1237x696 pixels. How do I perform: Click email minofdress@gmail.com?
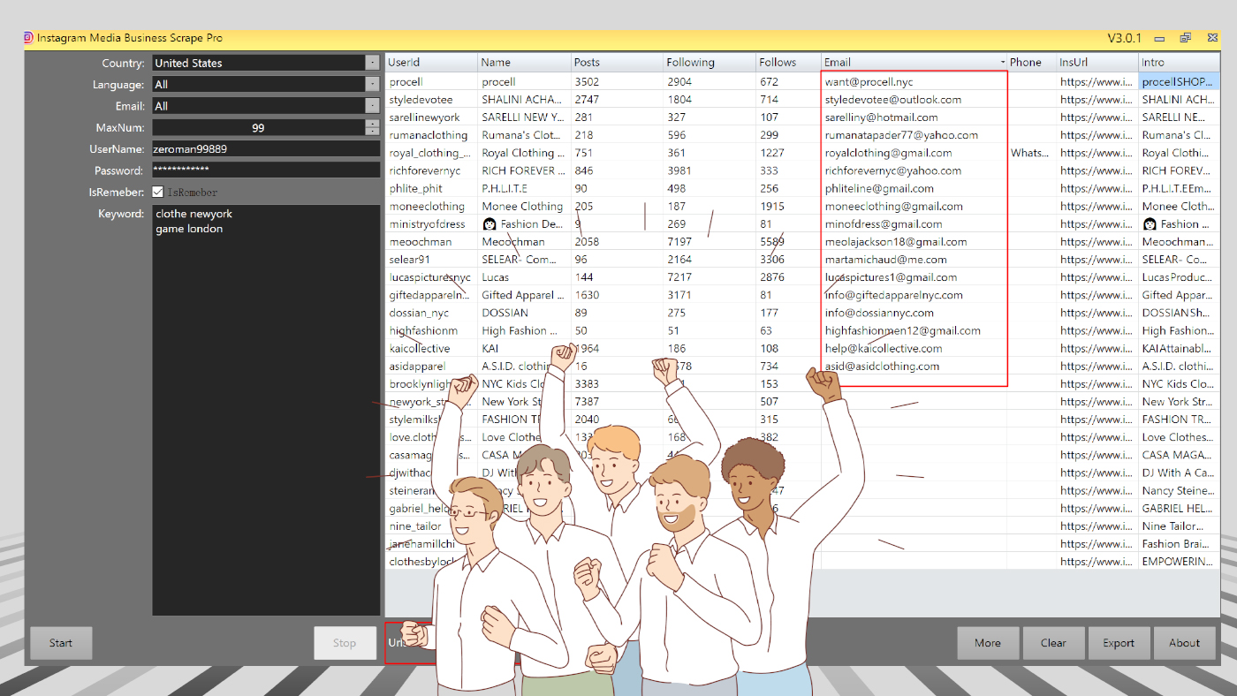pos(884,224)
